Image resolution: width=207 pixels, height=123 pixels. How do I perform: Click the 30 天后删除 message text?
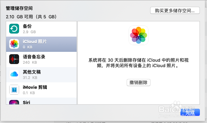pyautogui.click(x=139, y=63)
